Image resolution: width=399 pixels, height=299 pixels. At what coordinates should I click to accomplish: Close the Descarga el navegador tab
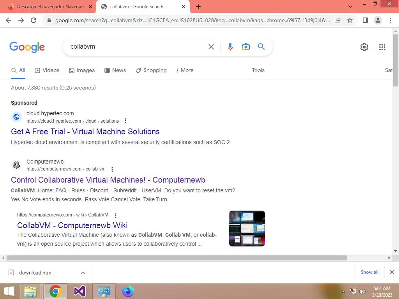[90, 7]
